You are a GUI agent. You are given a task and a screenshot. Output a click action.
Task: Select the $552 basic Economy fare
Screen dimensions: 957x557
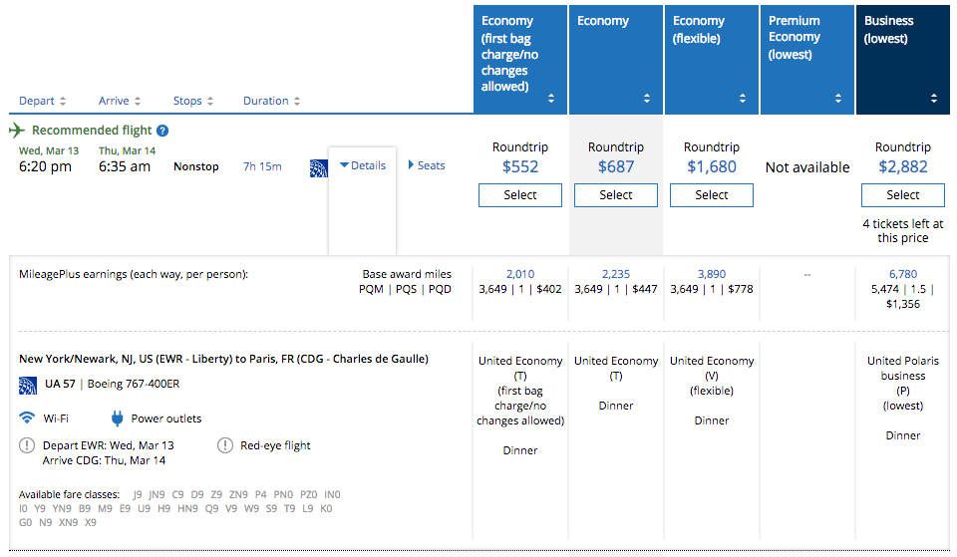(x=520, y=195)
